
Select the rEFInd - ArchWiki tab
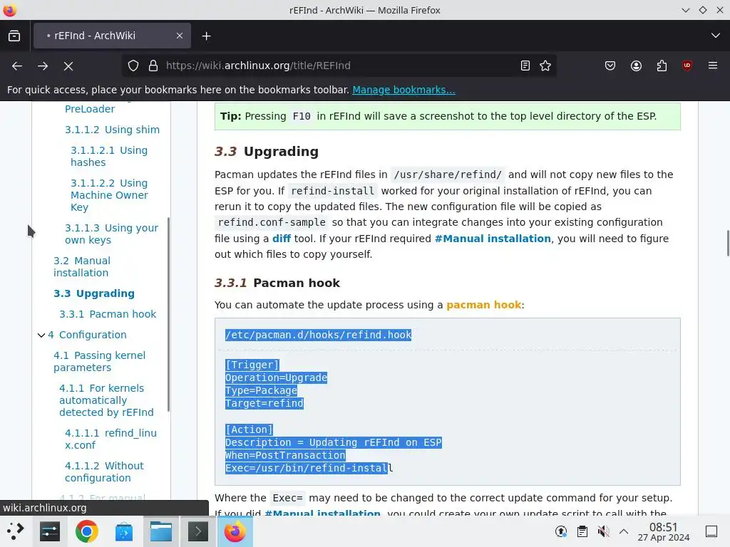(112, 36)
